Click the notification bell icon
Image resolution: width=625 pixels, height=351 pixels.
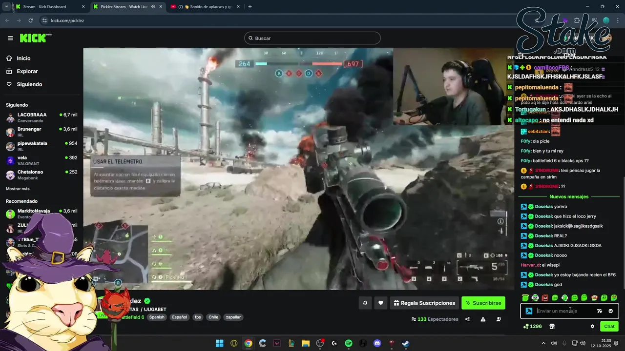pyautogui.click(x=365, y=303)
